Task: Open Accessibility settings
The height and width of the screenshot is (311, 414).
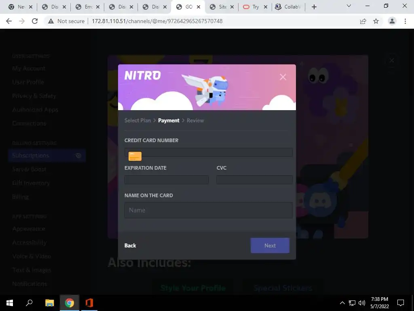Action: (x=29, y=243)
